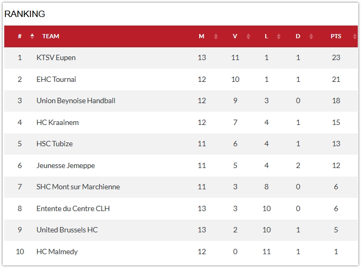The height and width of the screenshot is (268, 361).
Task: Click KTSV Eupen's 23 points cell
Action: (x=335, y=57)
